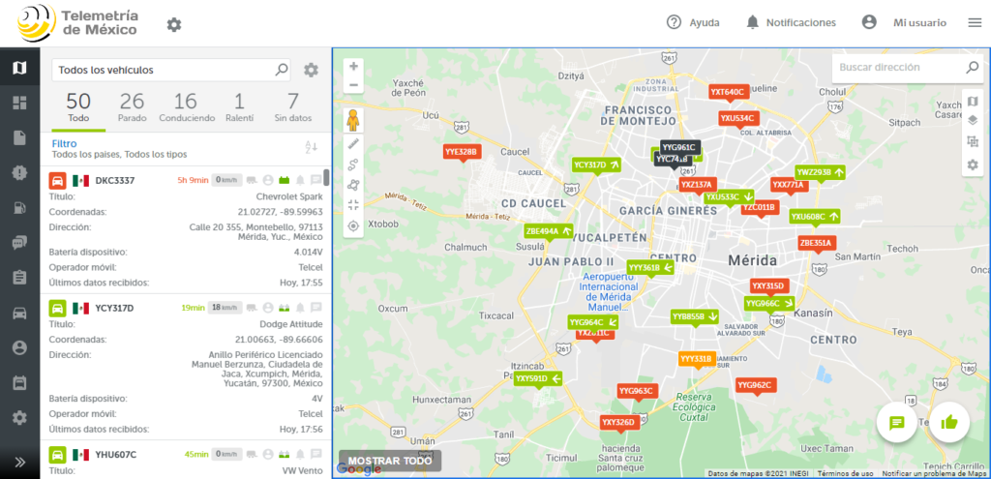Select the Sin datos tab
Screen dimensions: 991x479
293,106
